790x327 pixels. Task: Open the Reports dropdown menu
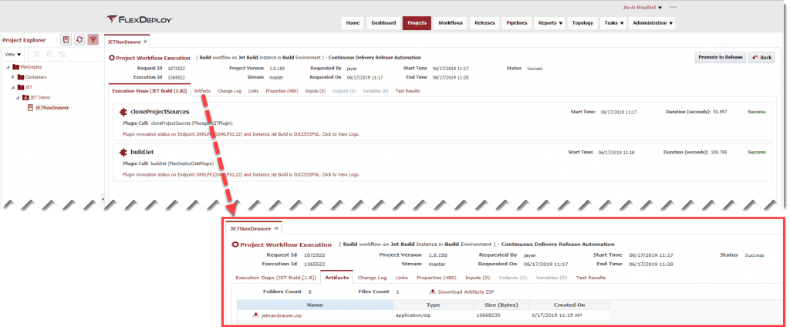point(550,23)
